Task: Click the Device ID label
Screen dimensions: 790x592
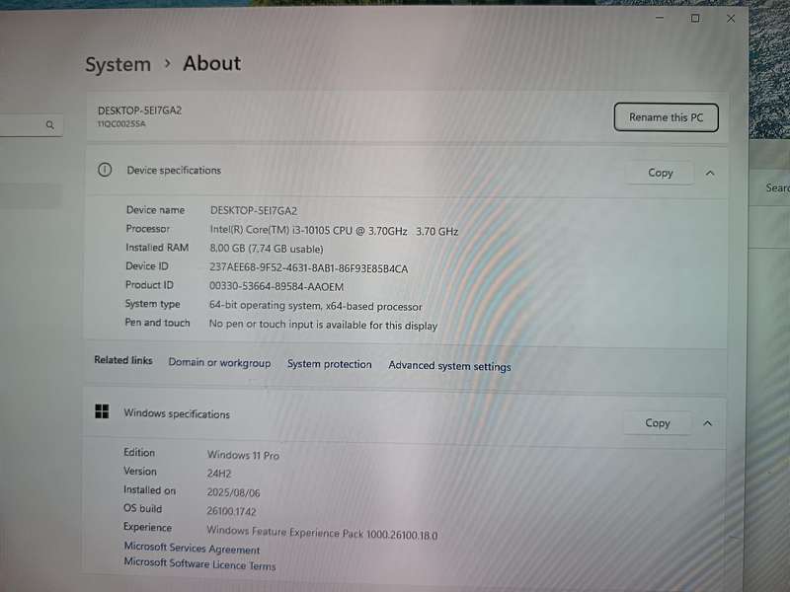Action: point(146,265)
